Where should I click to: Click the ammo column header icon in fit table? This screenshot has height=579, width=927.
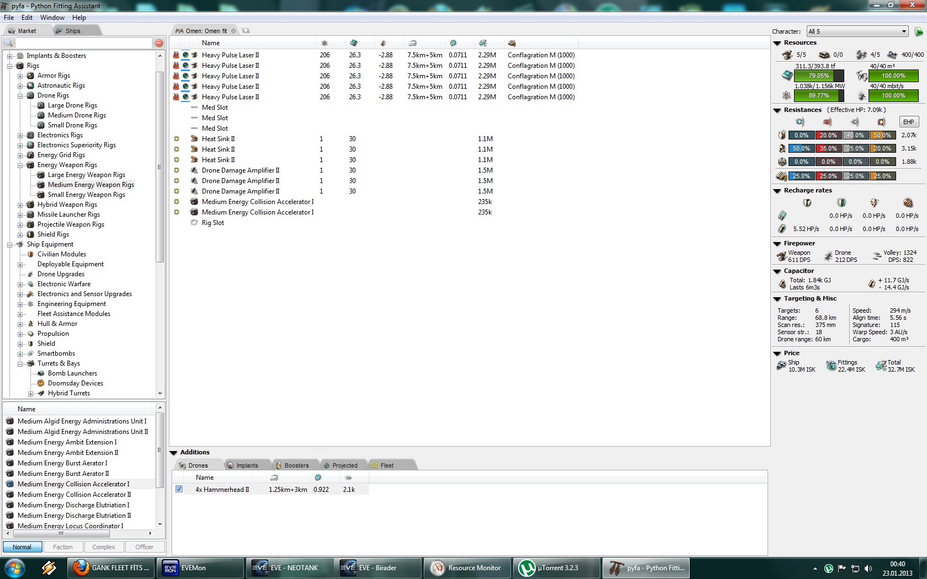click(512, 43)
